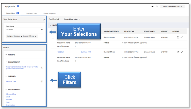Collapse the MY PR approvals folder group

coord(50,25)
